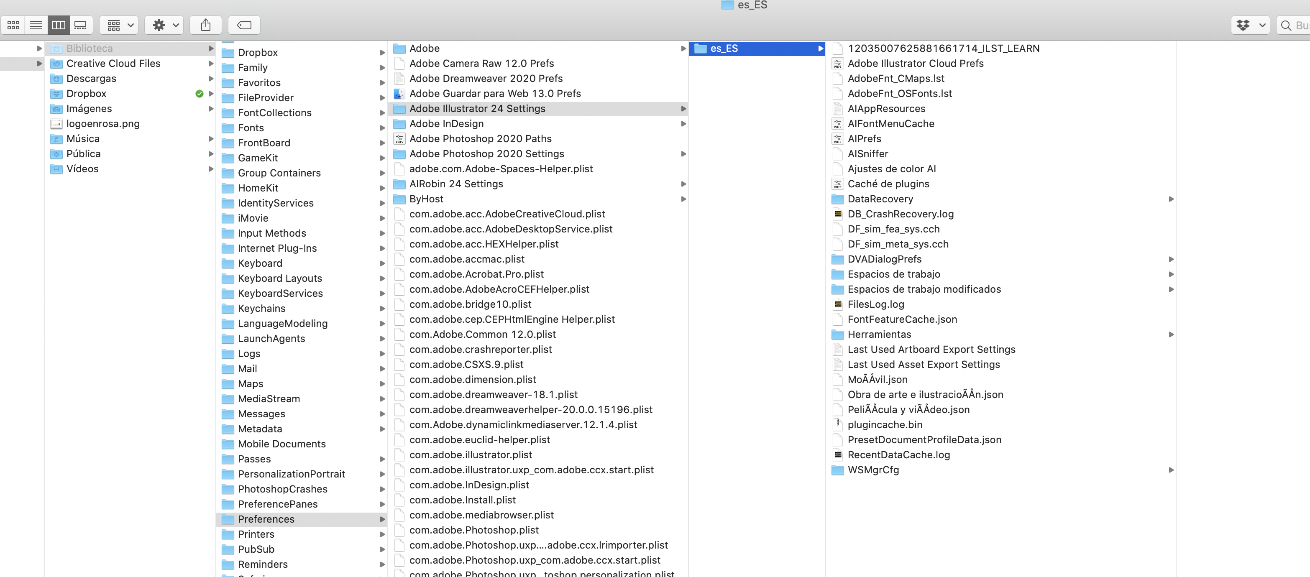1310x577 pixels.
Task: Switch to list view in toolbar
Action: point(36,25)
